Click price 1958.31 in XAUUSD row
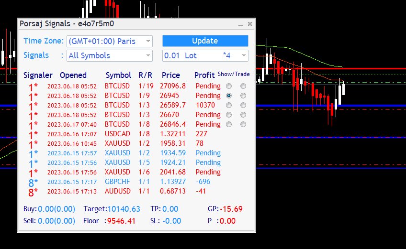The image size is (406, 249). pyautogui.click(x=173, y=143)
